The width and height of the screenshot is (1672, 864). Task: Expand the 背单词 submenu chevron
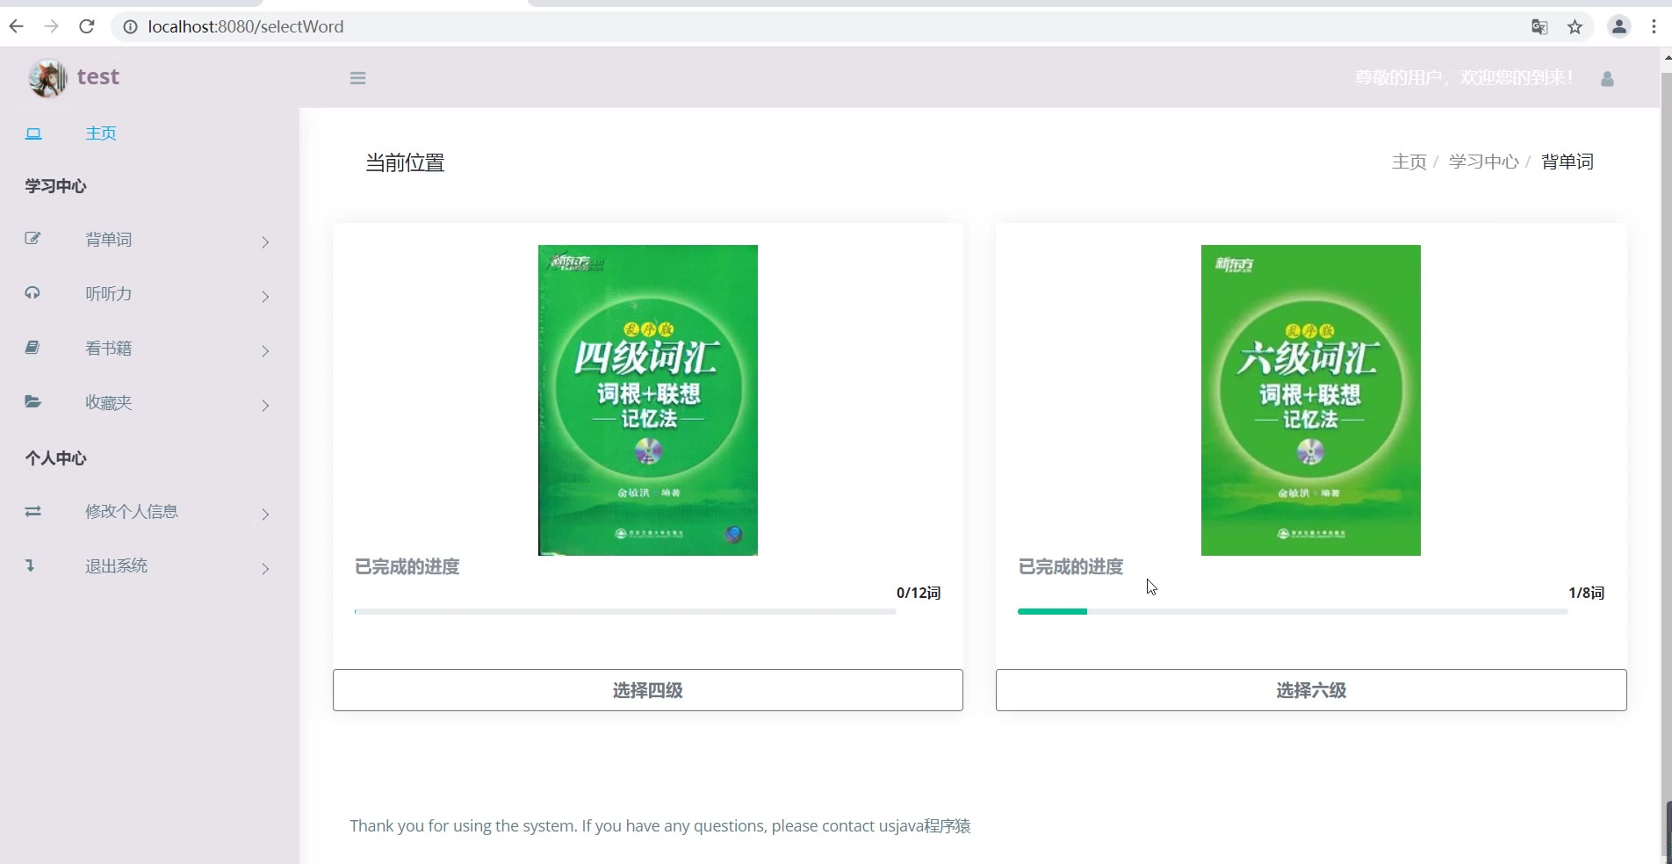pyautogui.click(x=265, y=242)
